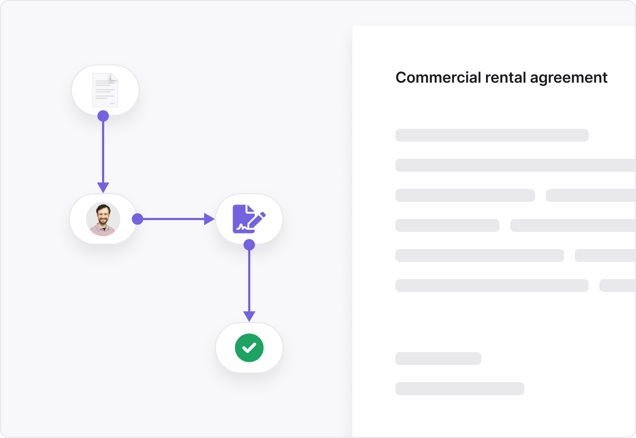
Task: Click the green checkmark completion icon
Action: pyautogui.click(x=249, y=348)
